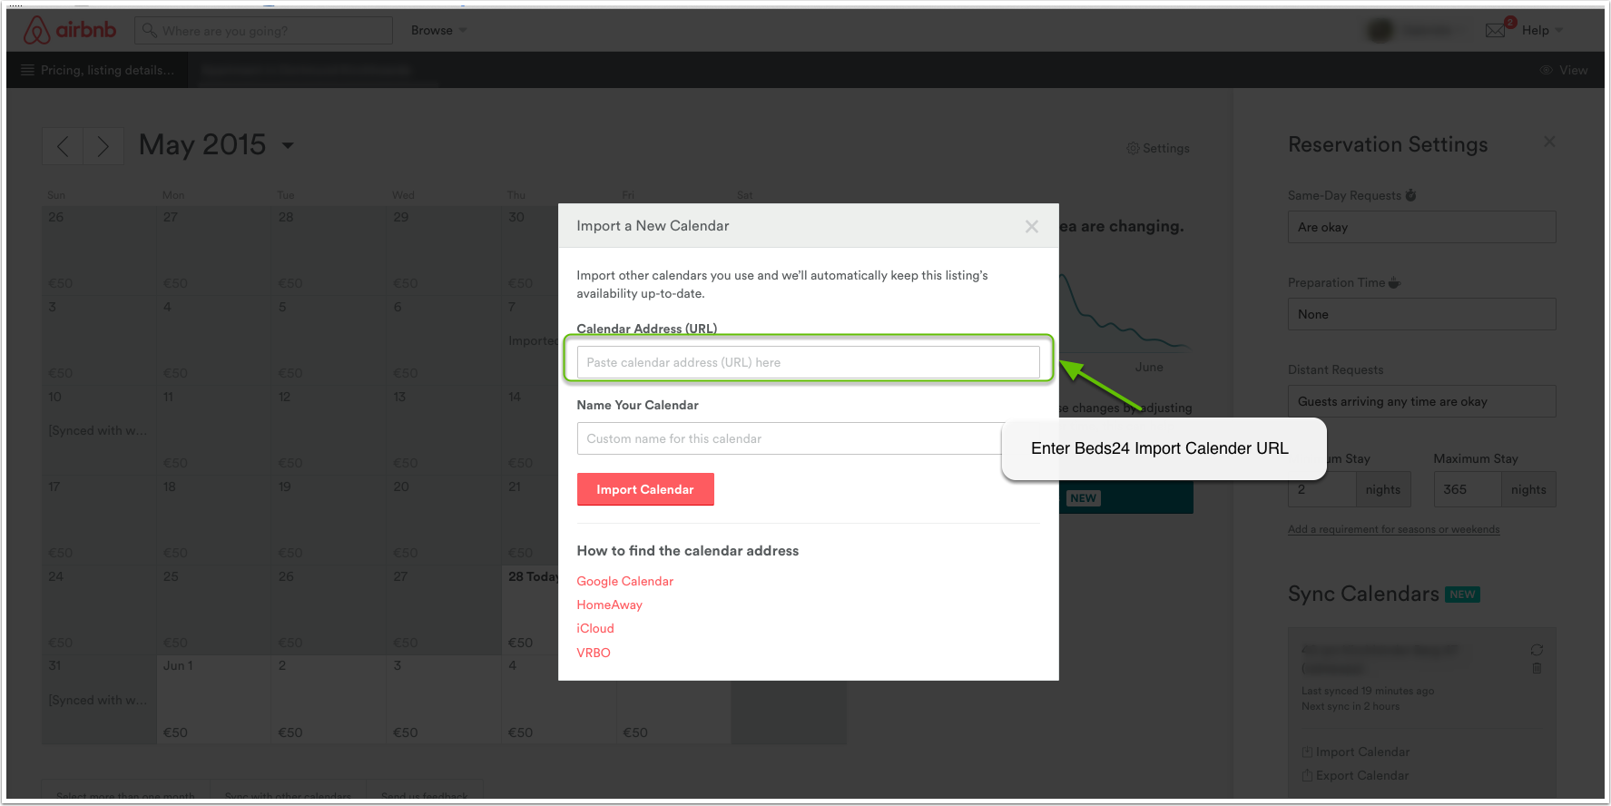Open the iCloud help link

pos(595,628)
